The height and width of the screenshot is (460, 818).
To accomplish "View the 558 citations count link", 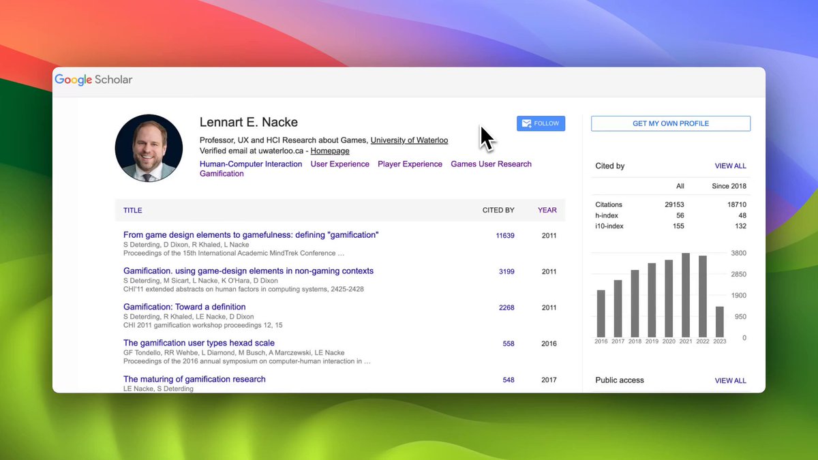I will point(509,344).
